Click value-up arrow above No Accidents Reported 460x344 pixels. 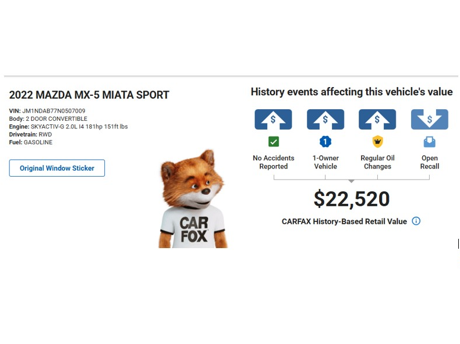coord(273,119)
